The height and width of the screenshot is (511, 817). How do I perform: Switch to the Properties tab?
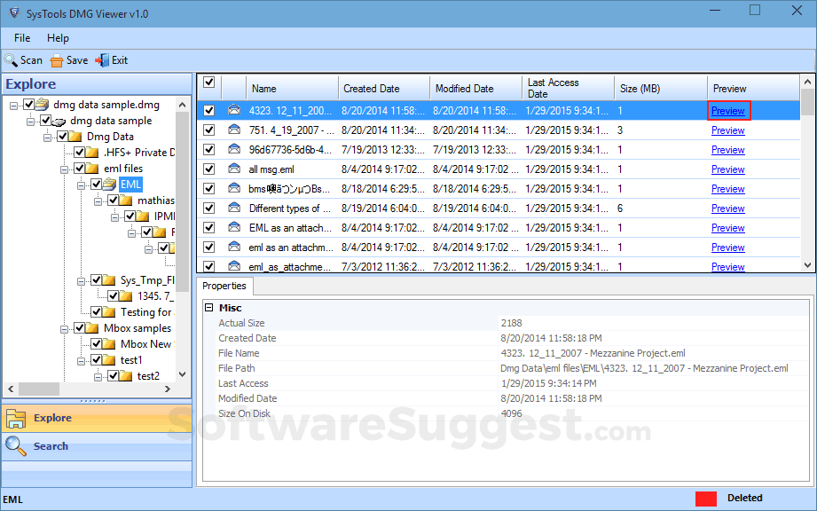pyautogui.click(x=224, y=287)
